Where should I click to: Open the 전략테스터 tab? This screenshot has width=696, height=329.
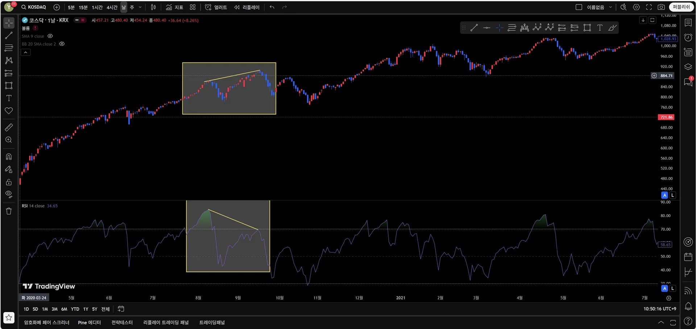122,322
